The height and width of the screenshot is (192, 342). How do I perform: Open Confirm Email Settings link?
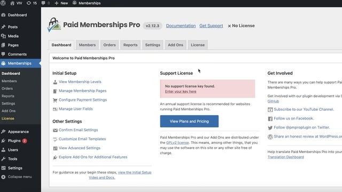79,130
